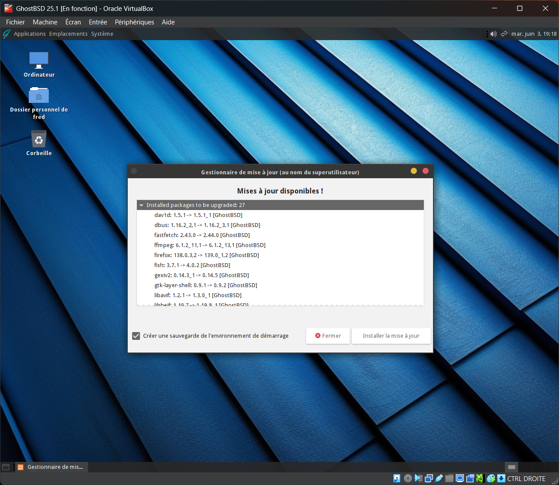Viewport: 559px width, 485px height.
Task: Collapse the Installed packages to be upgraded list
Action: click(141, 205)
